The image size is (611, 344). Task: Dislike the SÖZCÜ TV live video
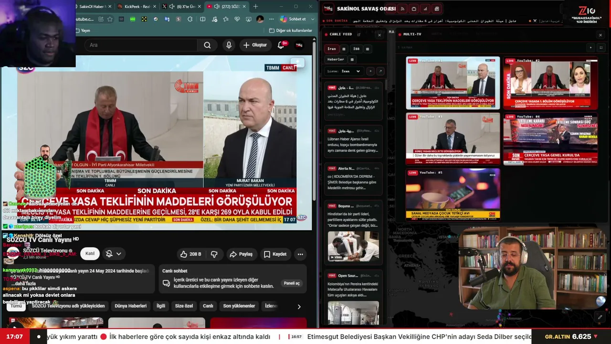(214, 254)
